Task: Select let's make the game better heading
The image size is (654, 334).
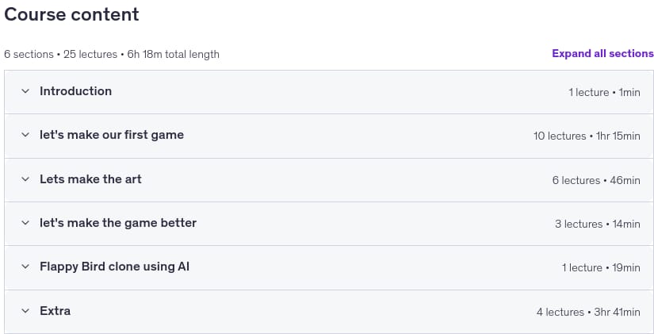Action: pyautogui.click(x=118, y=223)
